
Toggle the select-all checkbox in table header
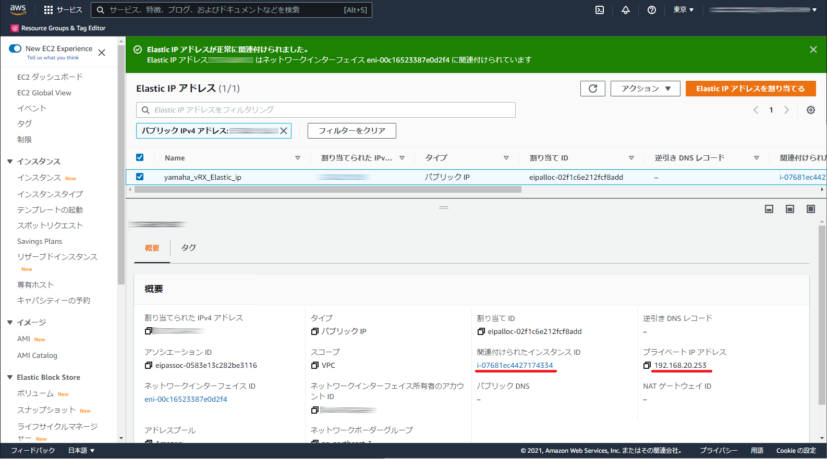[140, 157]
